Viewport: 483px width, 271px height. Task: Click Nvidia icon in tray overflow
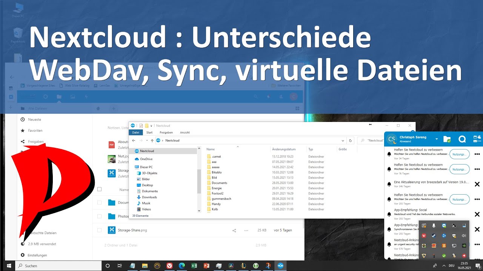tap(464, 245)
